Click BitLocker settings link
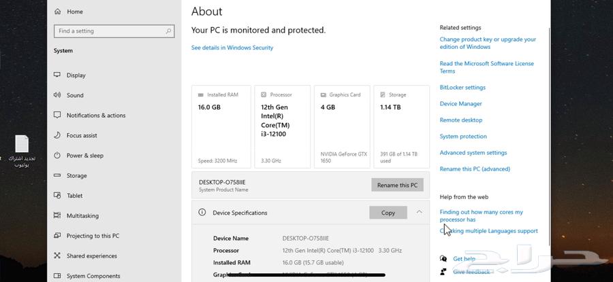613x282 pixels. (462, 88)
